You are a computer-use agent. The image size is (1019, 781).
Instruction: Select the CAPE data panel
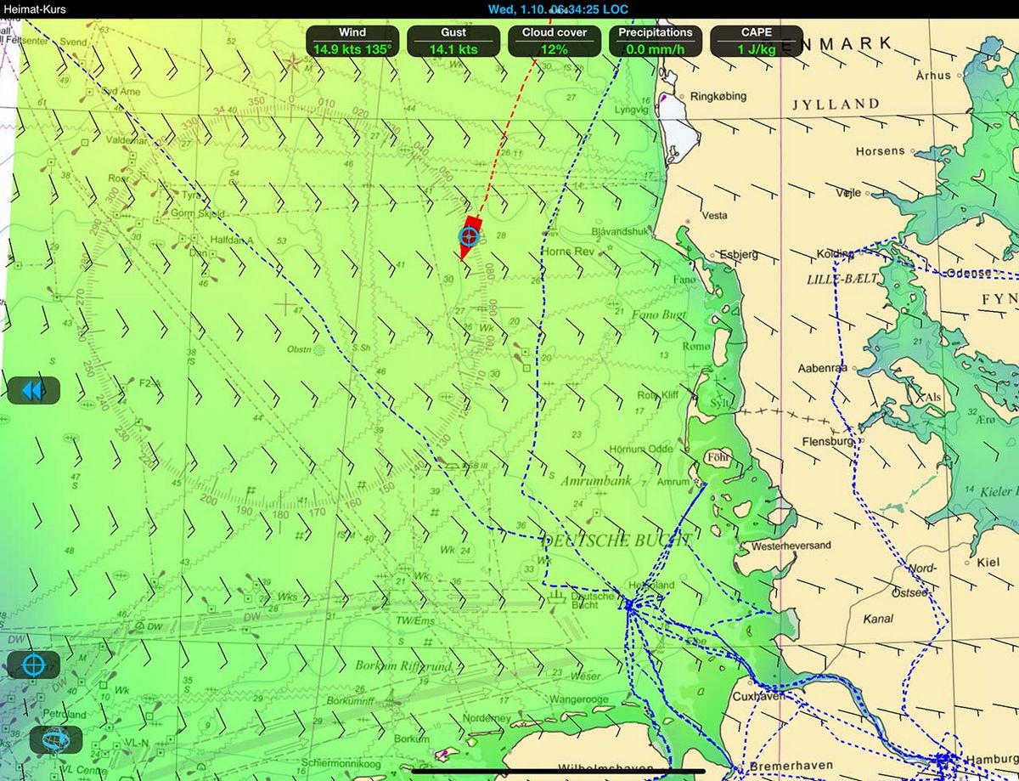click(756, 41)
